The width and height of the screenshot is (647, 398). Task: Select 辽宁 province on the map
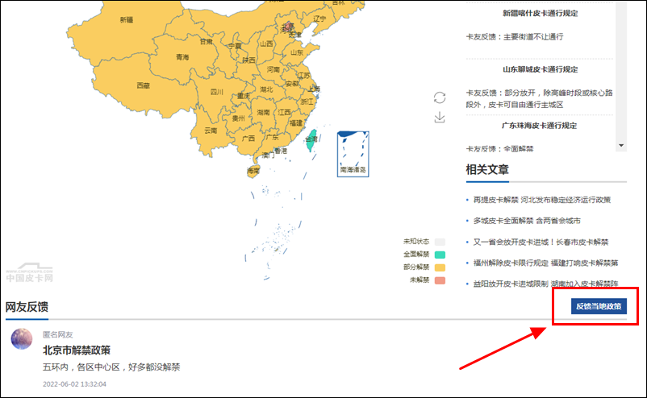click(x=319, y=19)
